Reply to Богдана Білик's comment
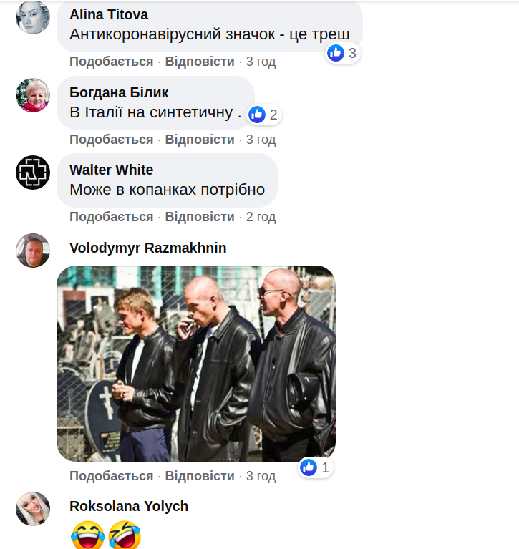 [200, 140]
